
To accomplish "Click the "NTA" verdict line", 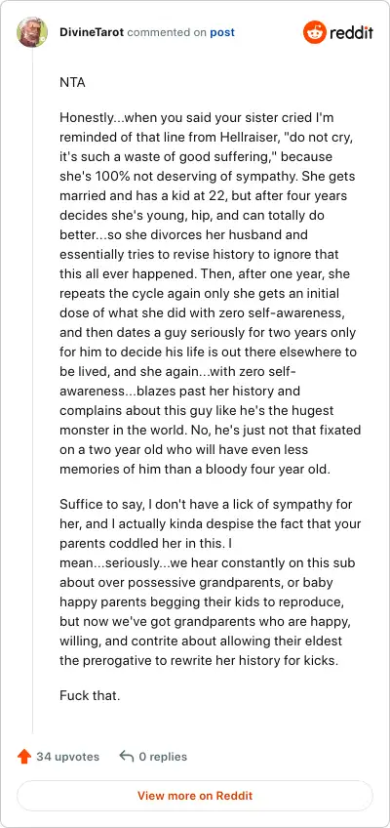I will pos(72,83).
